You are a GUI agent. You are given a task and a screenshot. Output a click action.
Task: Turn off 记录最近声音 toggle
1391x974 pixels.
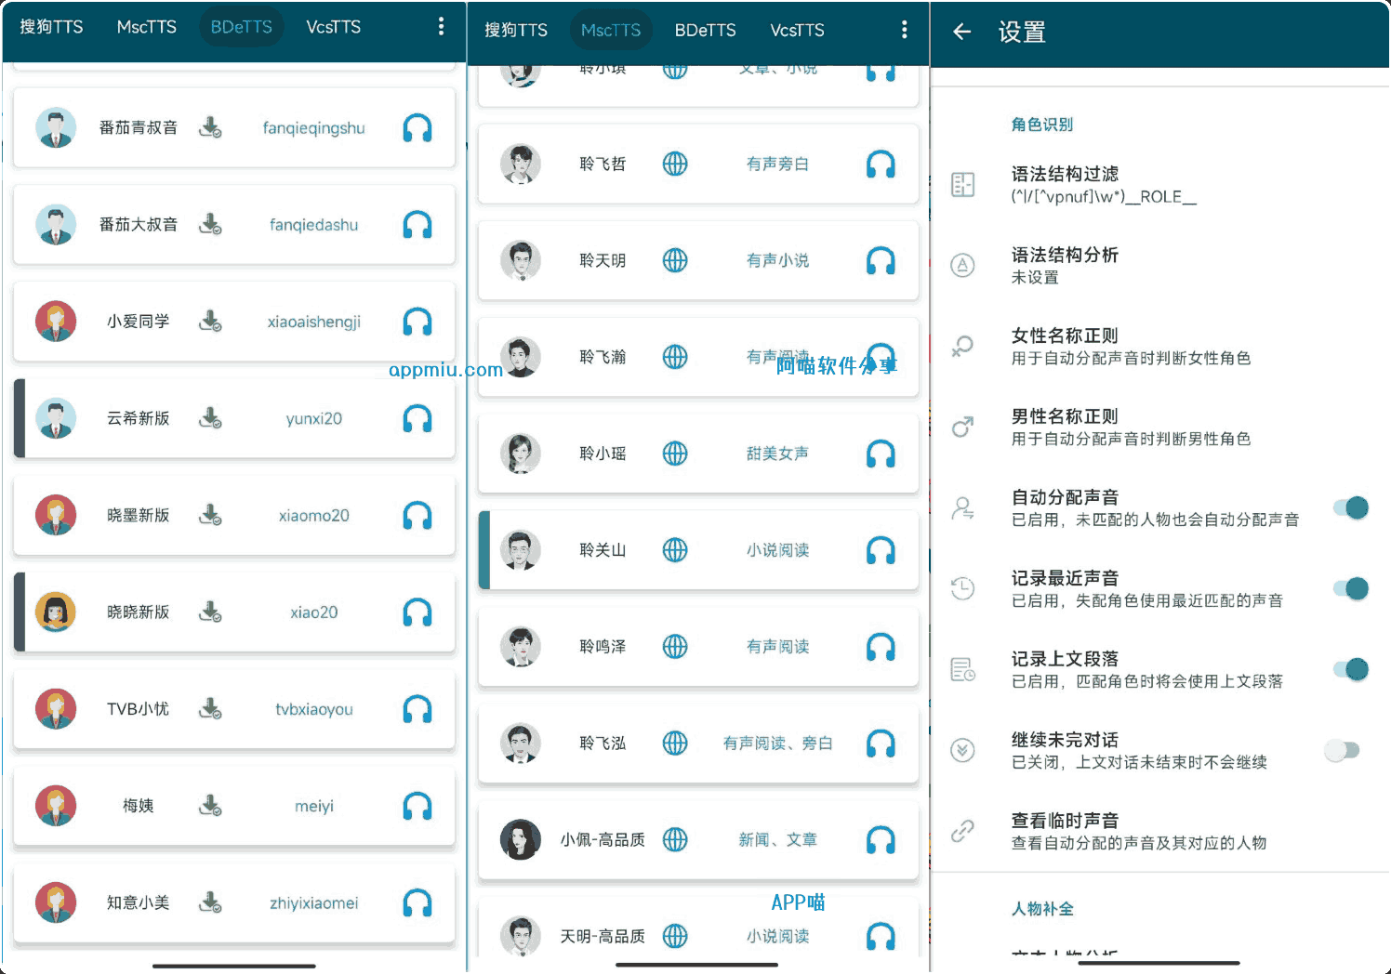point(1349,589)
